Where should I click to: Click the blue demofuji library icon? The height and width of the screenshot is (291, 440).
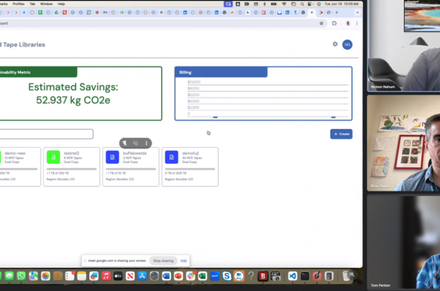pos(171,157)
